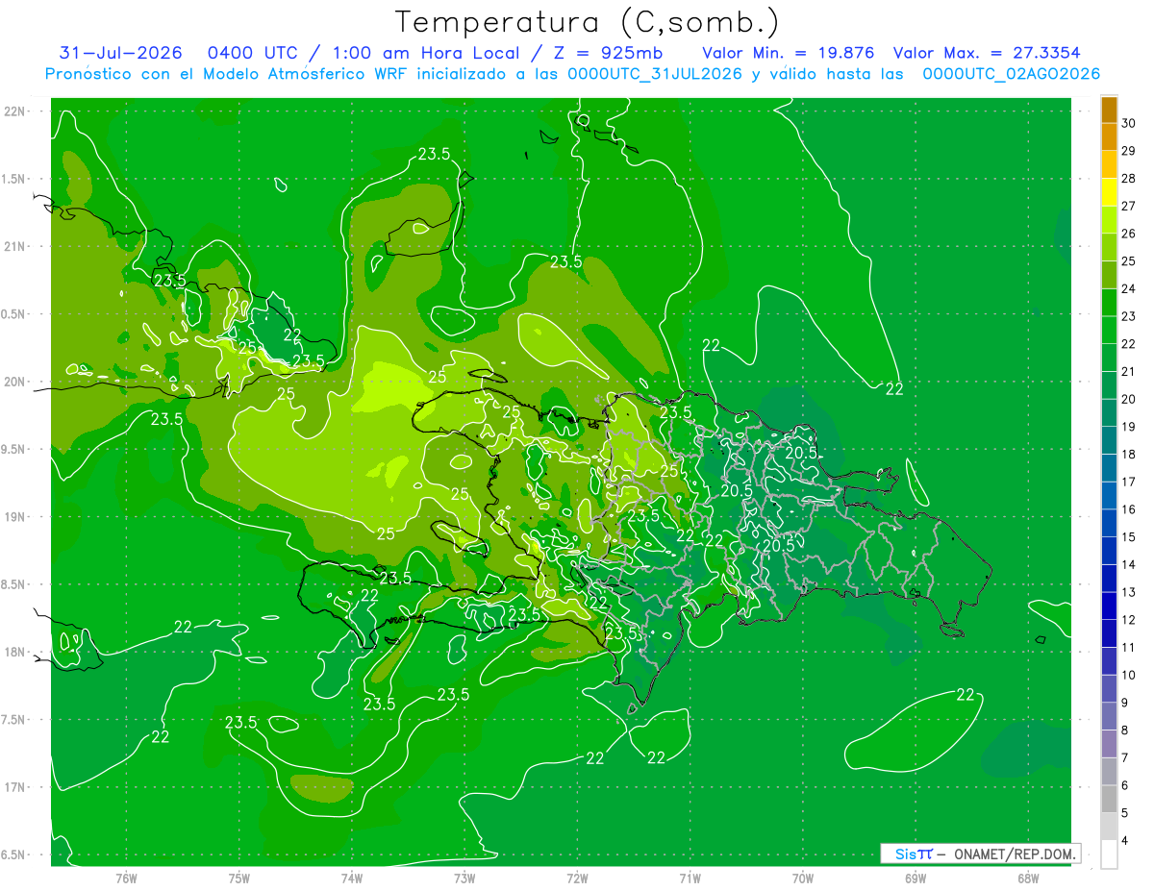Click the '71W' longitude axis label

tap(690, 879)
